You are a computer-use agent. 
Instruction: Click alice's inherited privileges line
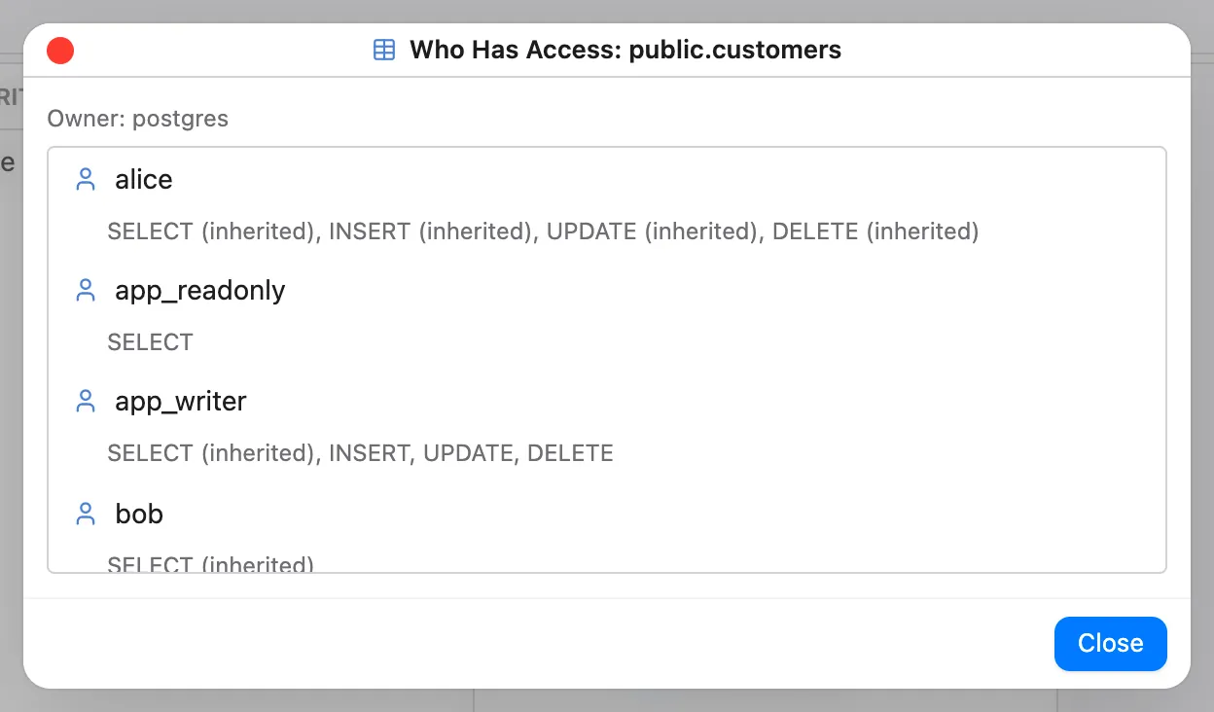543,231
